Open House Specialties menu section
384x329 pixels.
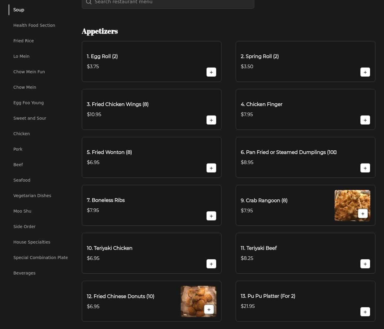tap(32, 242)
